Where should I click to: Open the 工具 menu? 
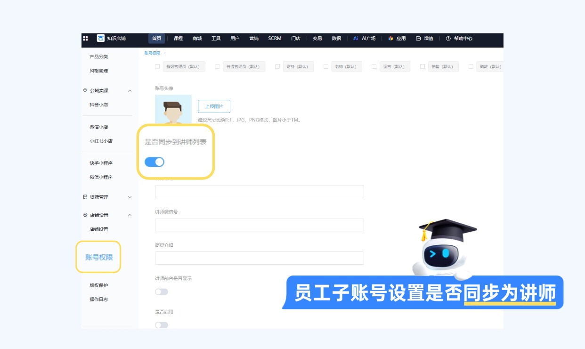216,39
